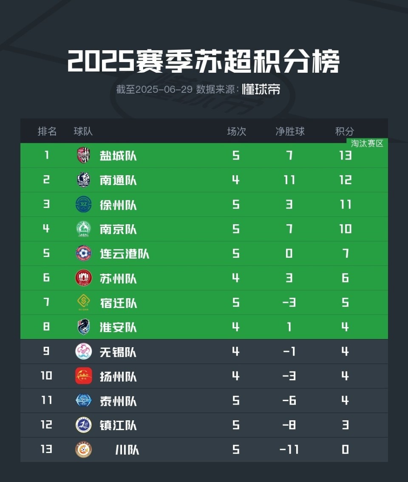Image resolution: width=408 pixels, height=482 pixels.
Task: Select the 盐城队 team name text
Action: click(x=118, y=156)
